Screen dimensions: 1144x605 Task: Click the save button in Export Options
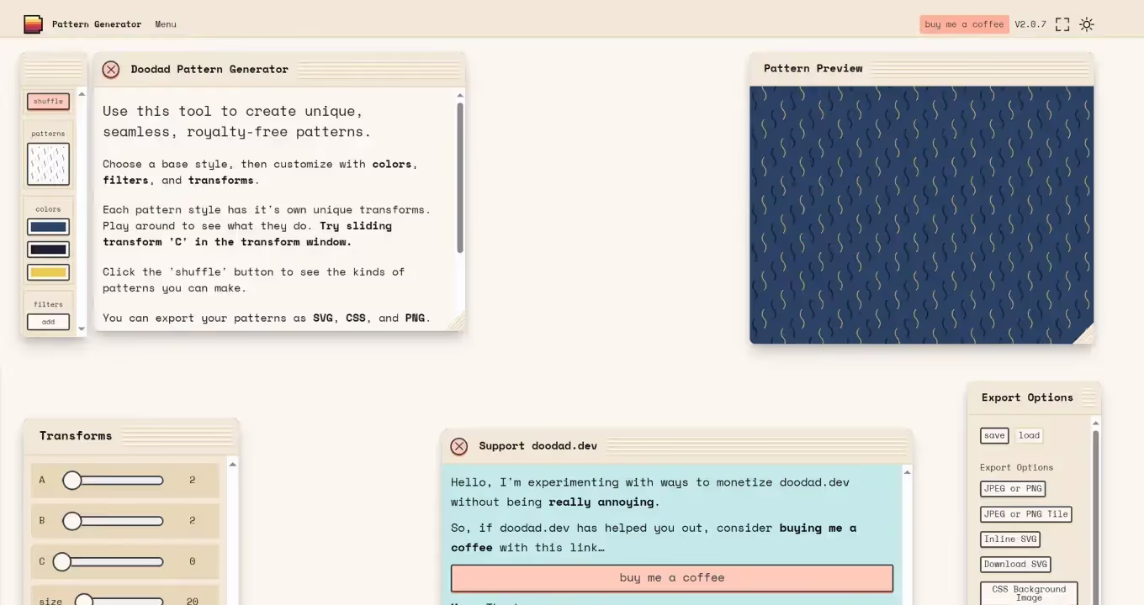click(994, 435)
